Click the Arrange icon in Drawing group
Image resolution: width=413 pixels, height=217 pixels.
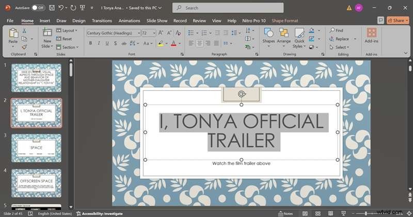click(x=283, y=33)
